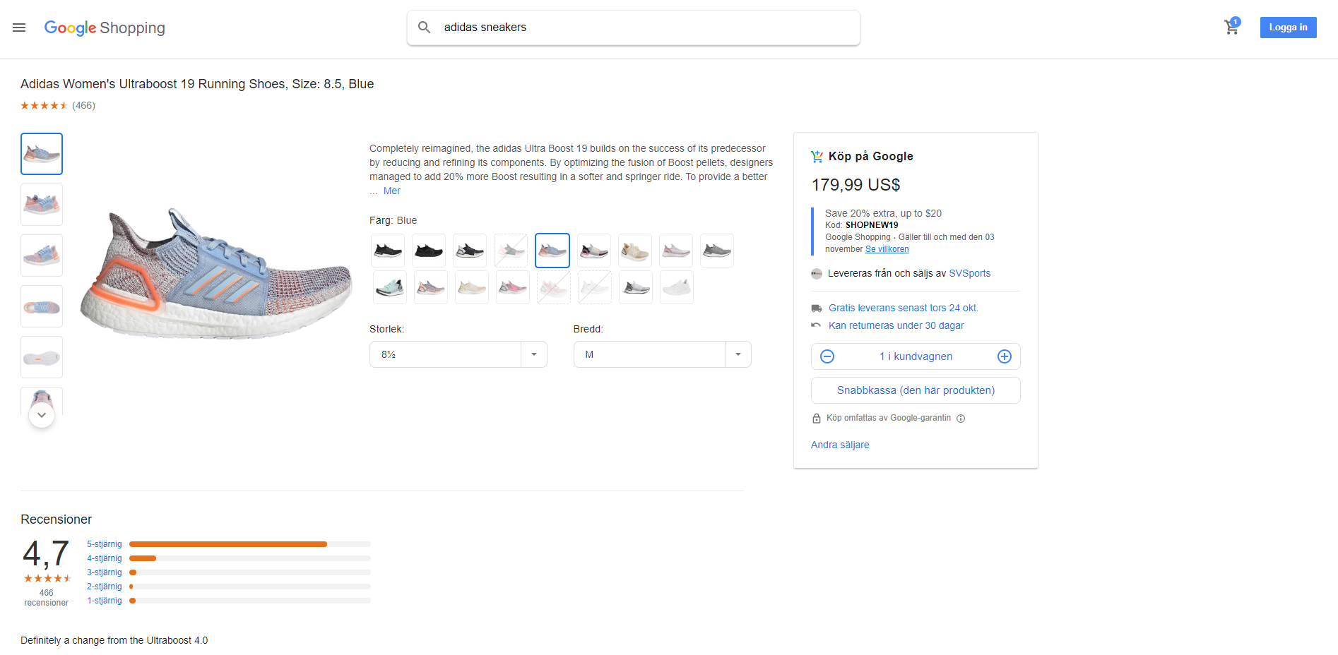Select the white swatch with dark grey heel
This screenshot has height=655, width=1338.
coord(636,287)
